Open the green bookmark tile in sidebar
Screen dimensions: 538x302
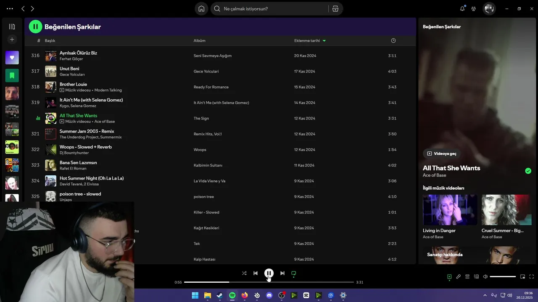pos(12,75)
